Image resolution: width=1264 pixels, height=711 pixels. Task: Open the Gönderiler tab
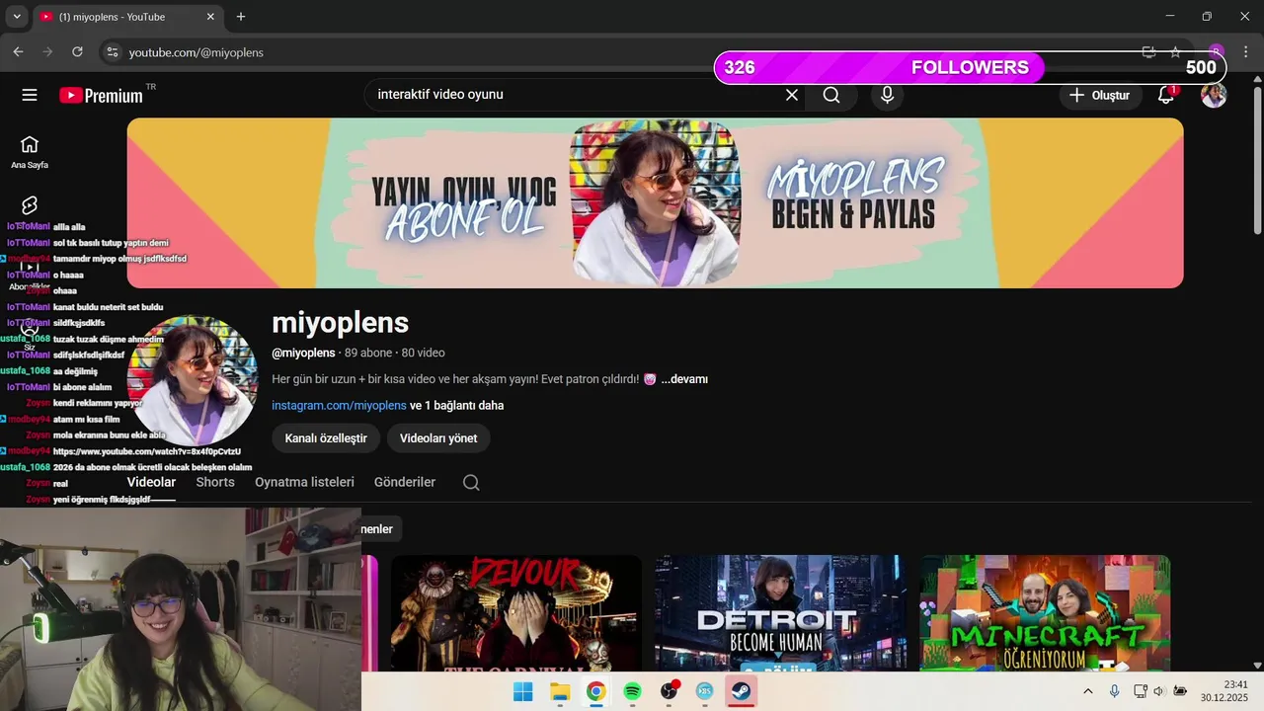tap(405, 482)
